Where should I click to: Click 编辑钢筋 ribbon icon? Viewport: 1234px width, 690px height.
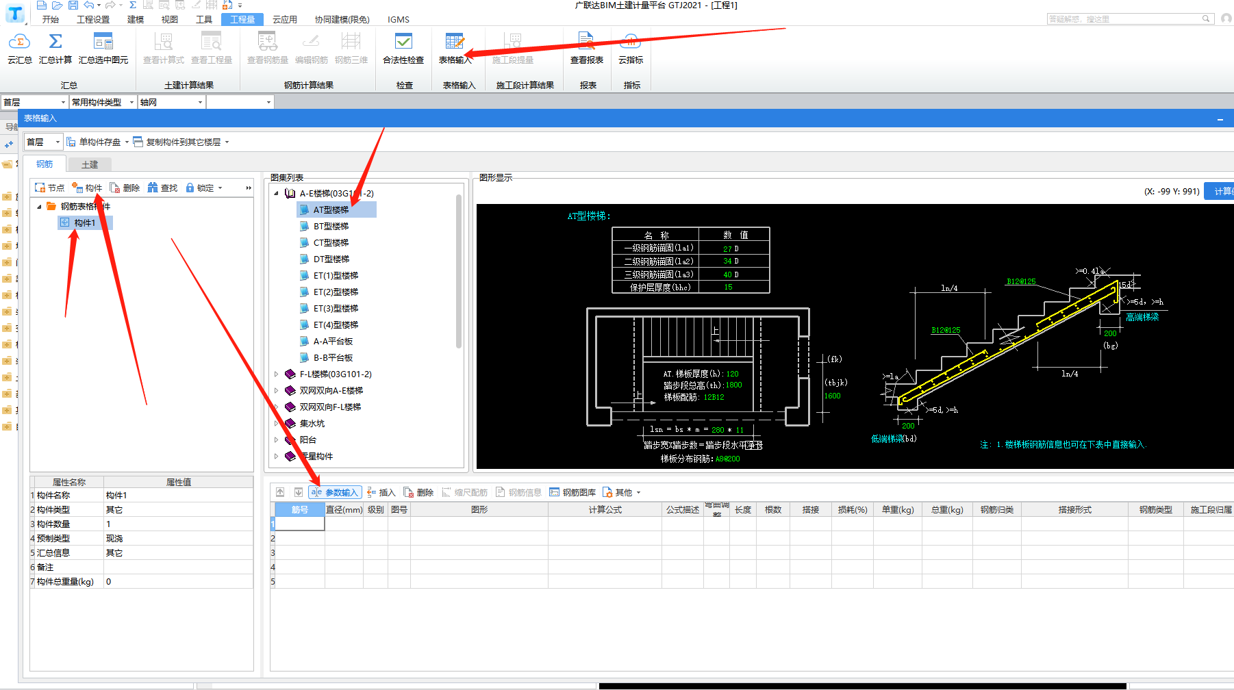312,49
